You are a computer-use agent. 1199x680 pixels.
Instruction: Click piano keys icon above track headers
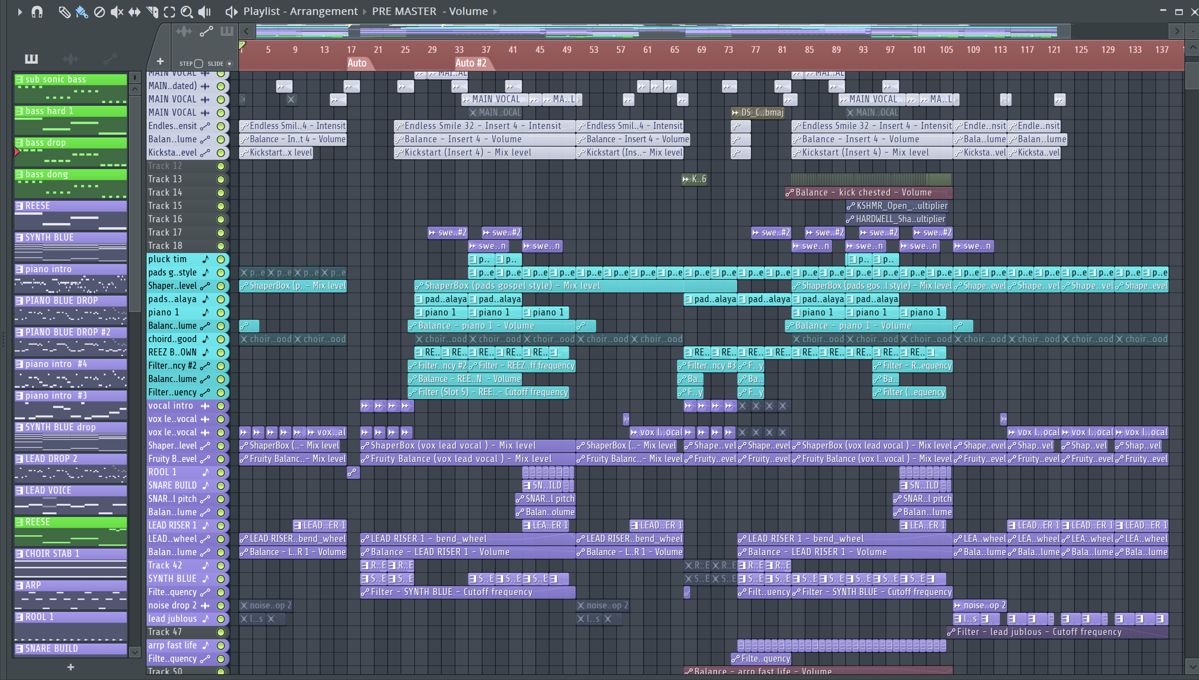226,31
